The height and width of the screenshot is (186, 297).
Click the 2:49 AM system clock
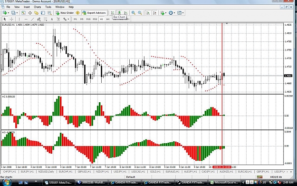click(x=288, y=182)
